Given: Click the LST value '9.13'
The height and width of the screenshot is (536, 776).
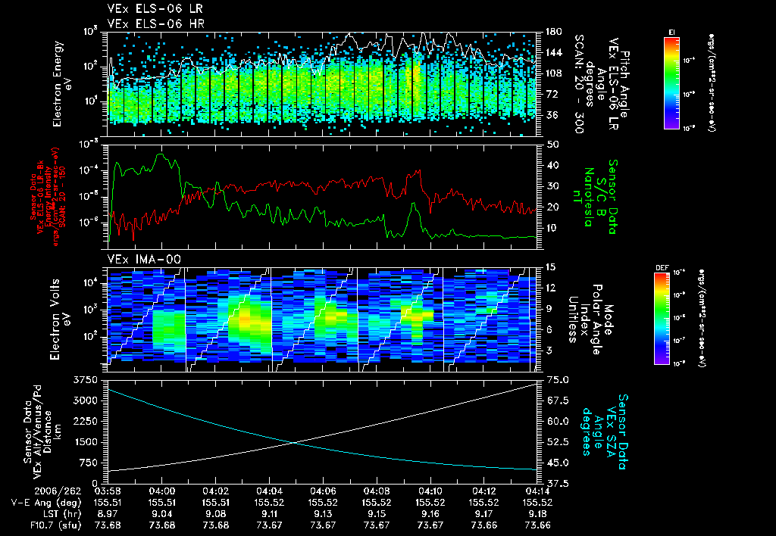Looking at the screenshot, I should (x=323, y=514).
